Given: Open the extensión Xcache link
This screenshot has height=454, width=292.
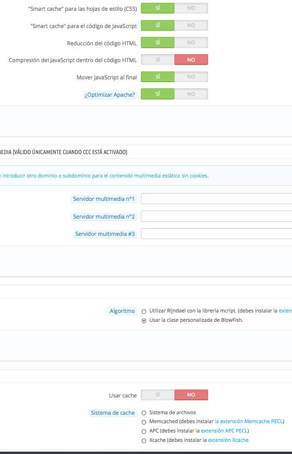Looking at the screenshot, I should point(228,440).
